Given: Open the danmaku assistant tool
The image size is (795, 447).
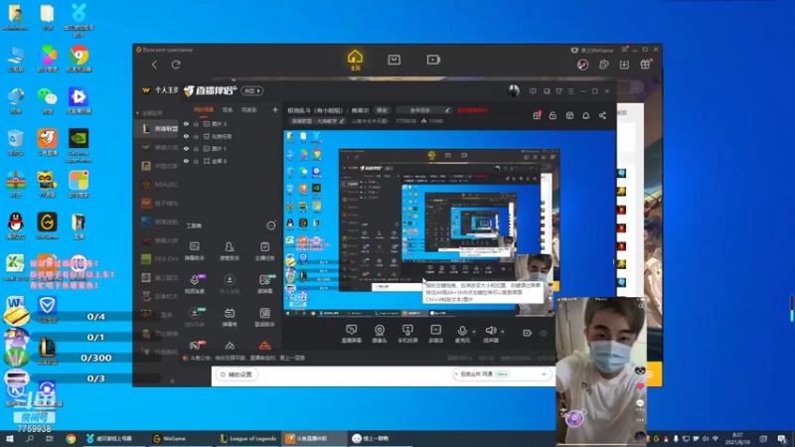Looking at the screenshot, I should (194, 251).
